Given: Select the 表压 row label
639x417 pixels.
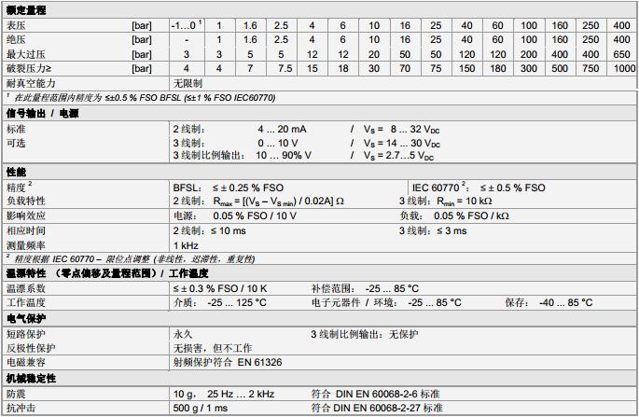Looking at the screenshot, I should [18, 22].
